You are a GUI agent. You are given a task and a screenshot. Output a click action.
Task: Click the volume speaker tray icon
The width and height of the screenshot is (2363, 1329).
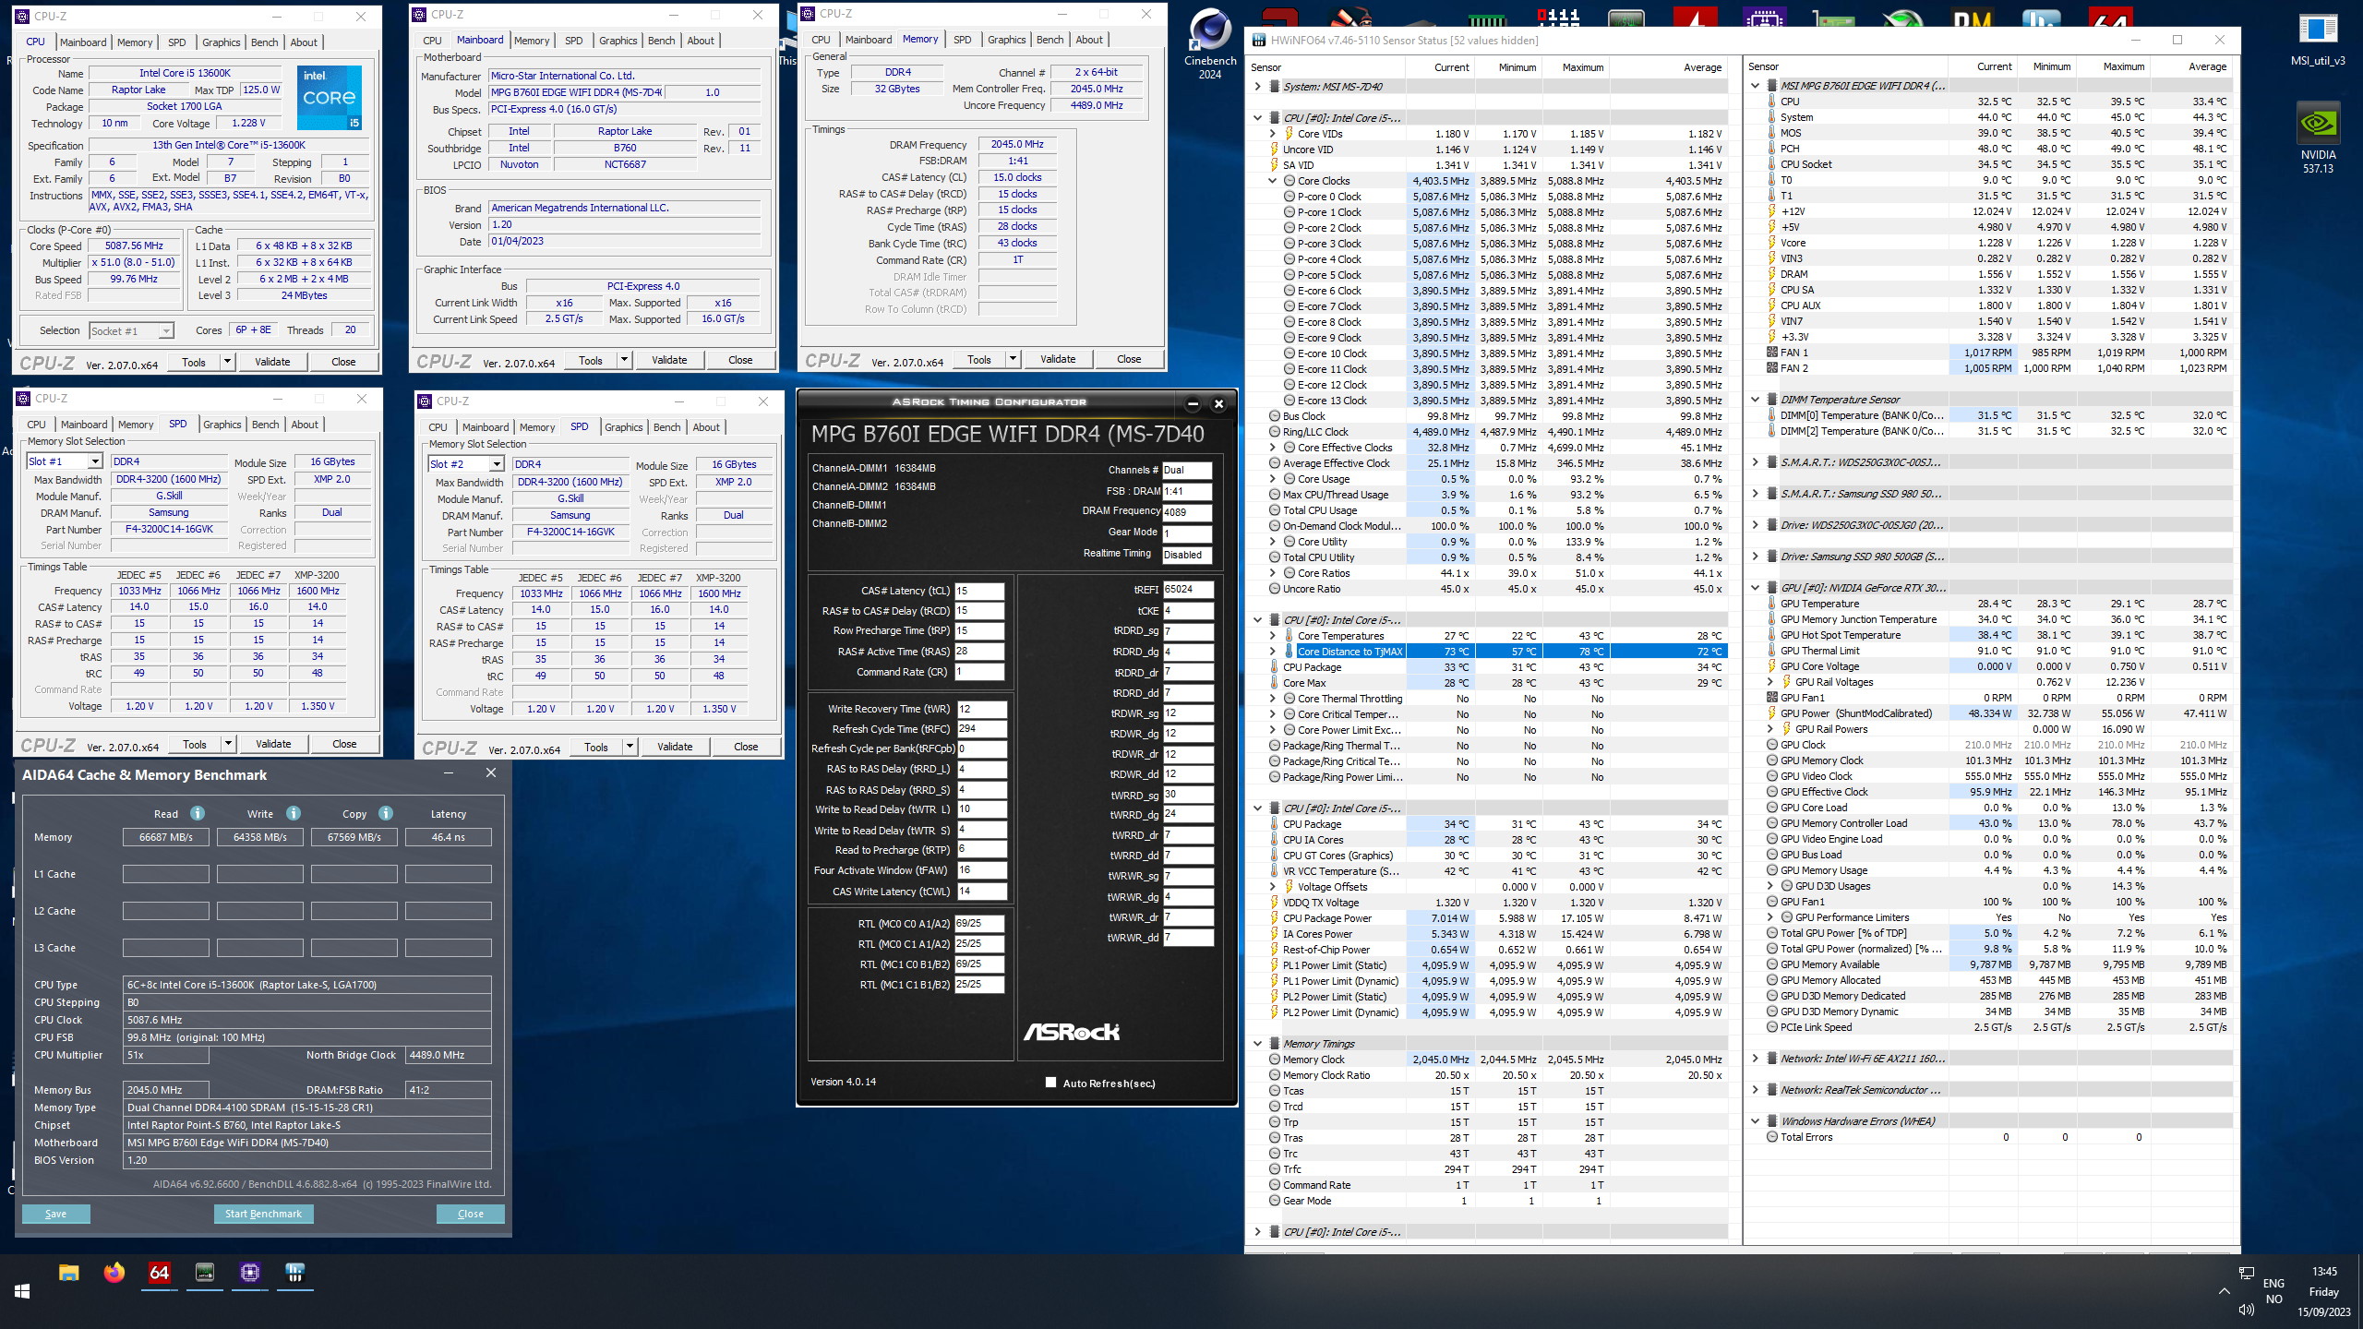(x=2246, y=1310)
